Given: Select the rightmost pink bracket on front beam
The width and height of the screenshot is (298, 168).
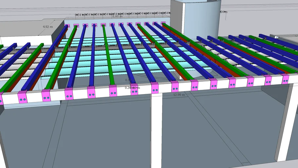Looking at the screenshot, I should pos(285,79).
